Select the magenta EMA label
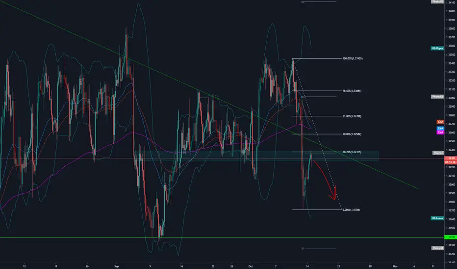This screenshot has height=269, width=457. click(x=440, y=133)
